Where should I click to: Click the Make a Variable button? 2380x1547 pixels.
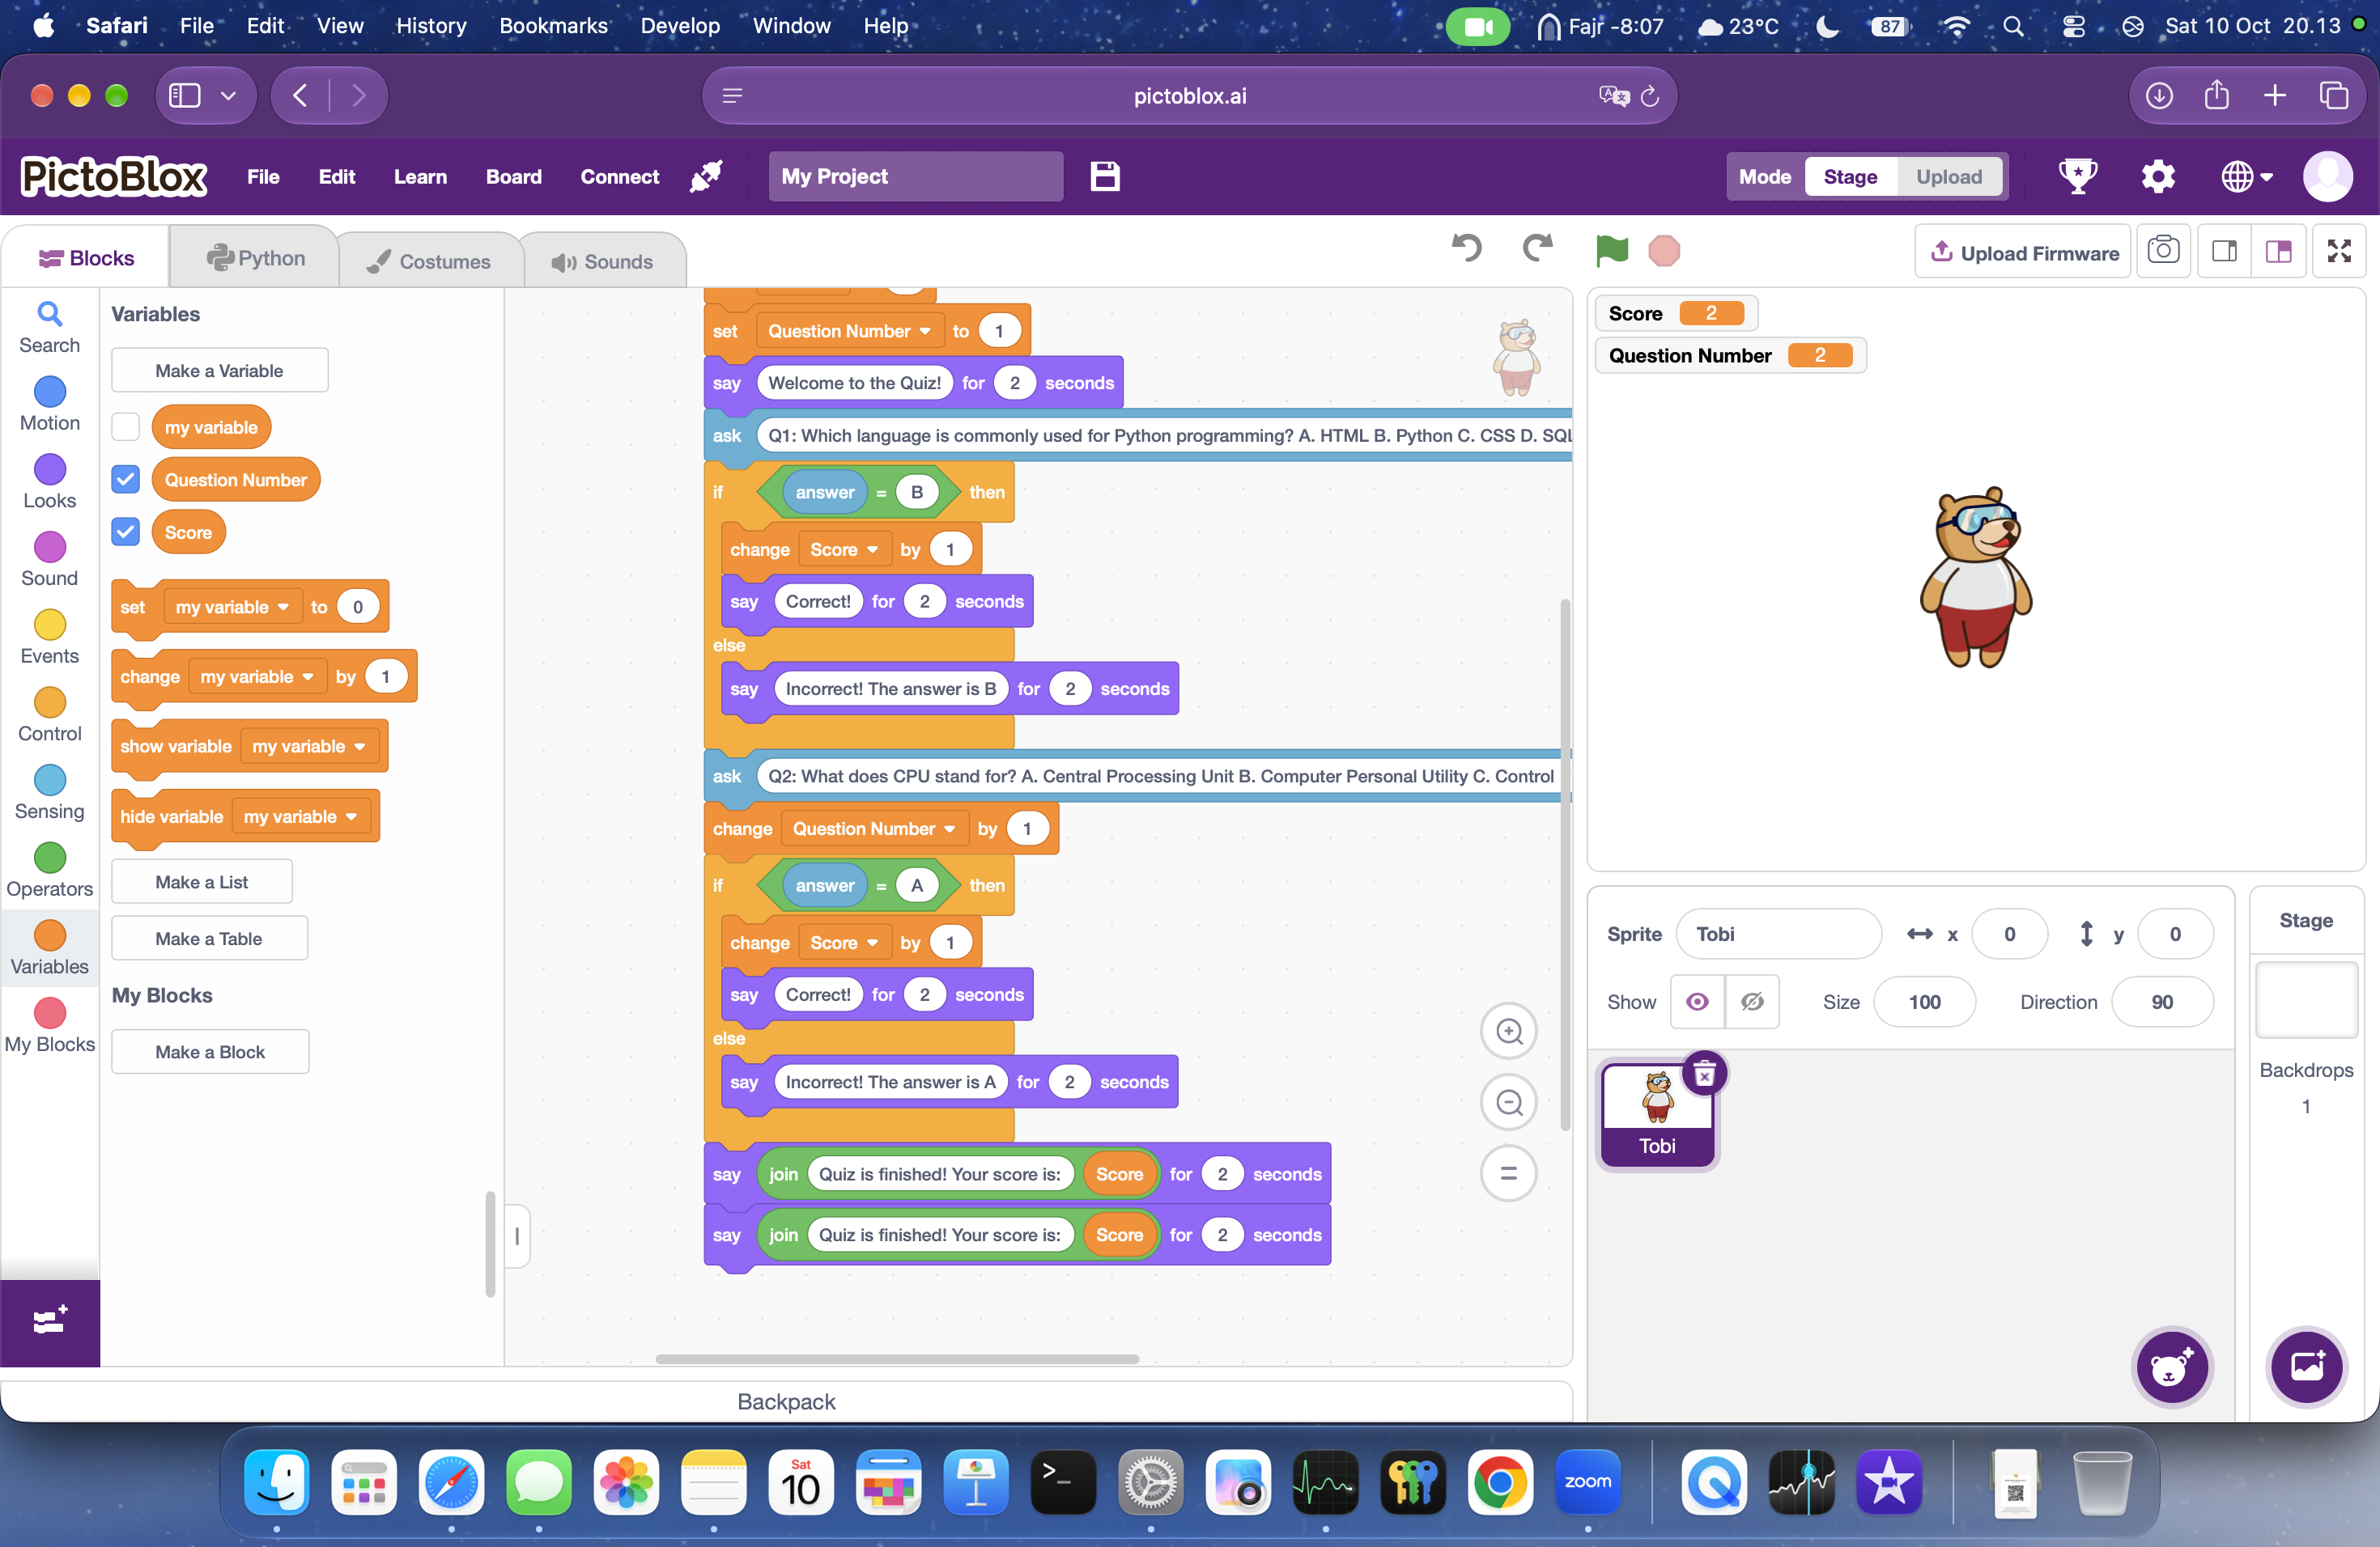point(219,371)
